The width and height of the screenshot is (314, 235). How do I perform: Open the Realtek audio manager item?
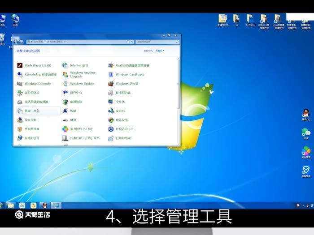[129, 65]
